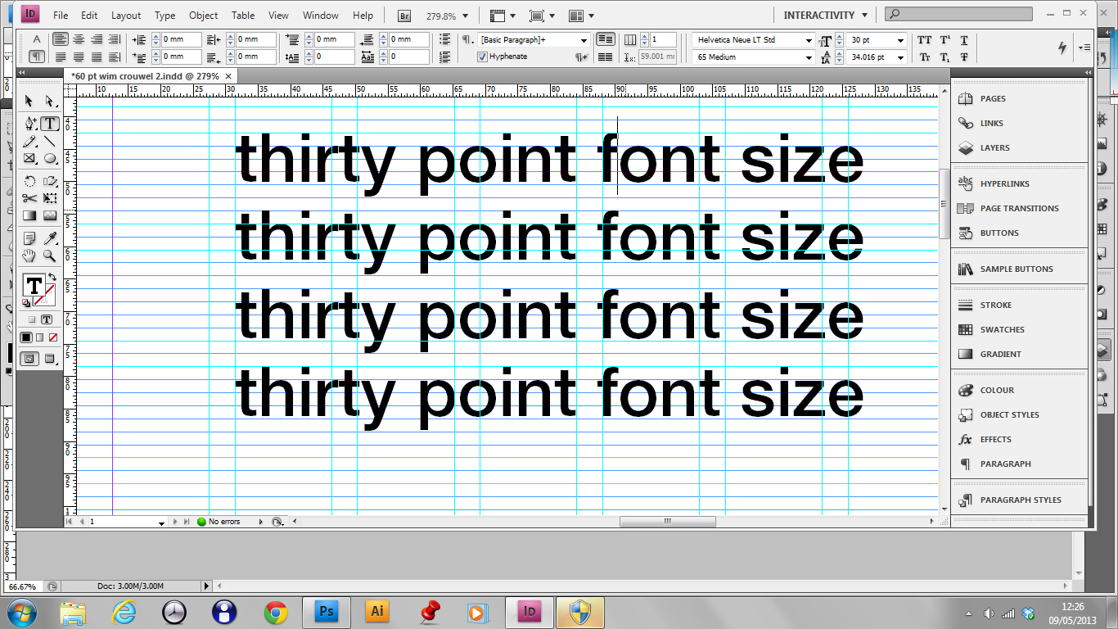Activate the Type tool in the toolbox

click(50, 123)
